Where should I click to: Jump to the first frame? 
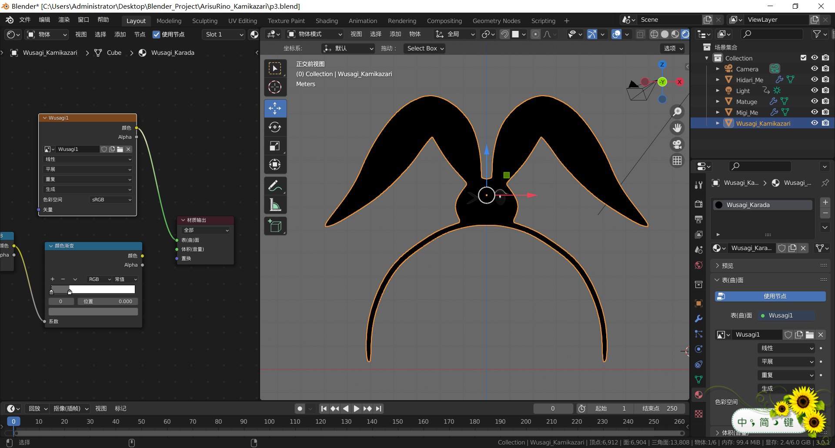324,408
